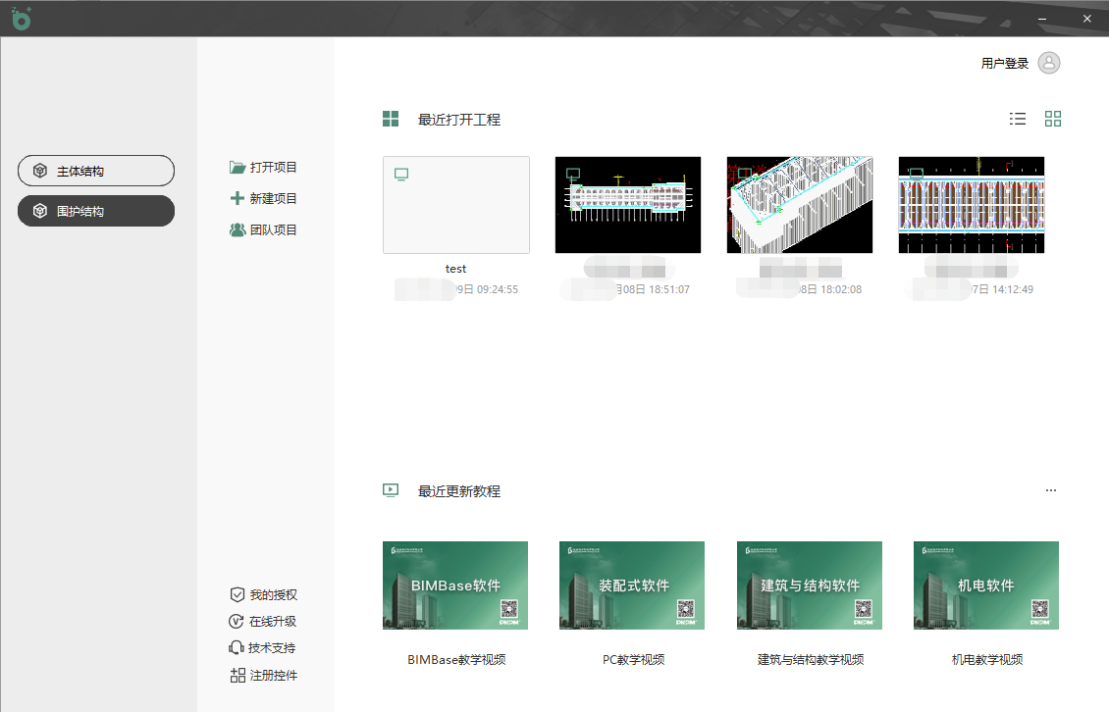Select the 主体结构 module
This screenshot has width=1109, height=712.
[x=96, y=171]
